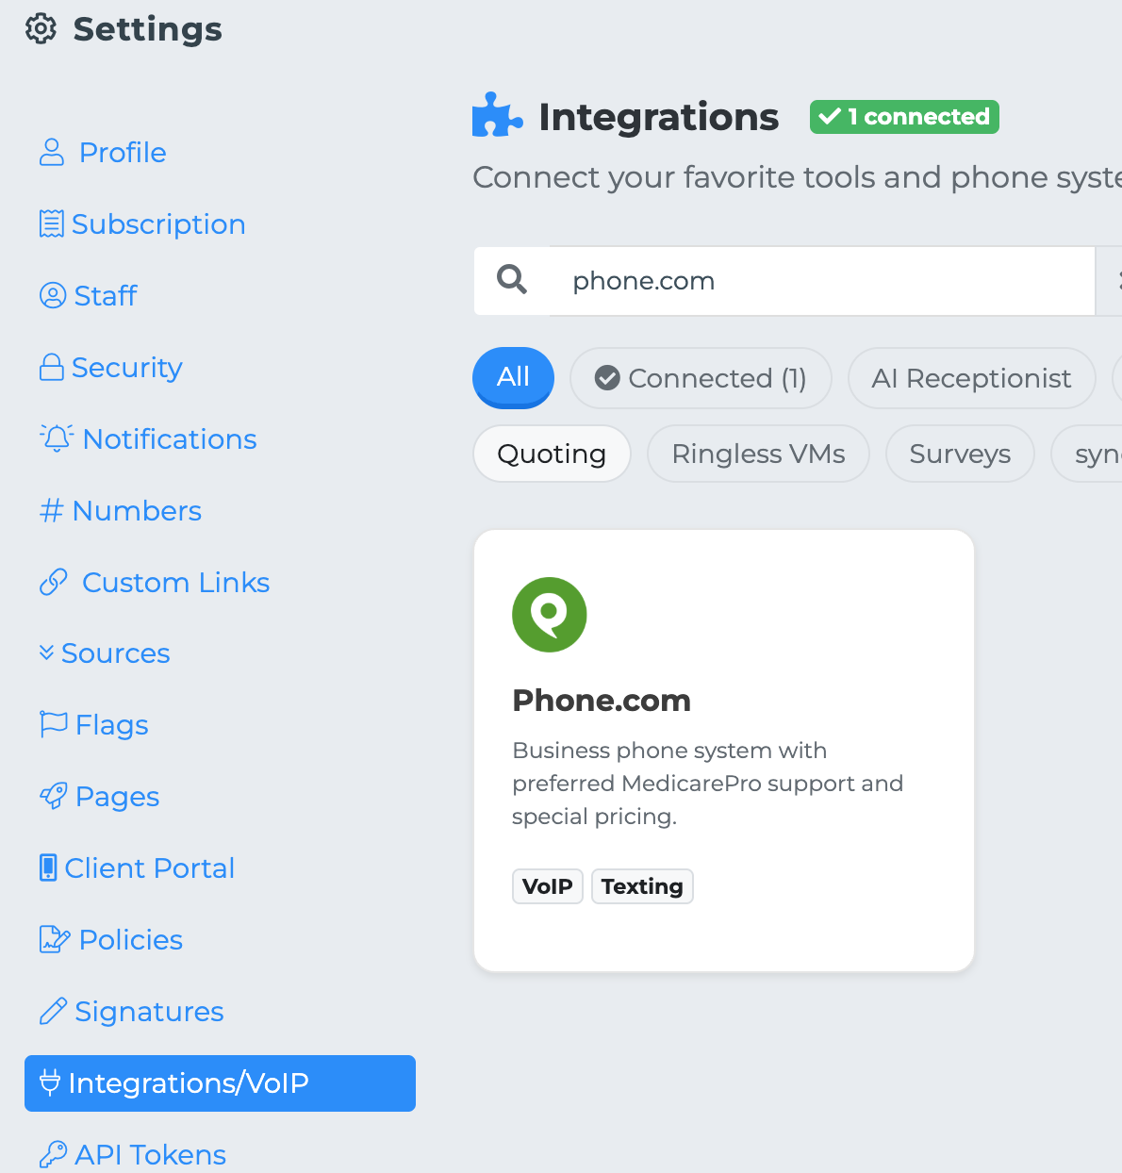Click the Flags flag icon

tap(54, 724)
